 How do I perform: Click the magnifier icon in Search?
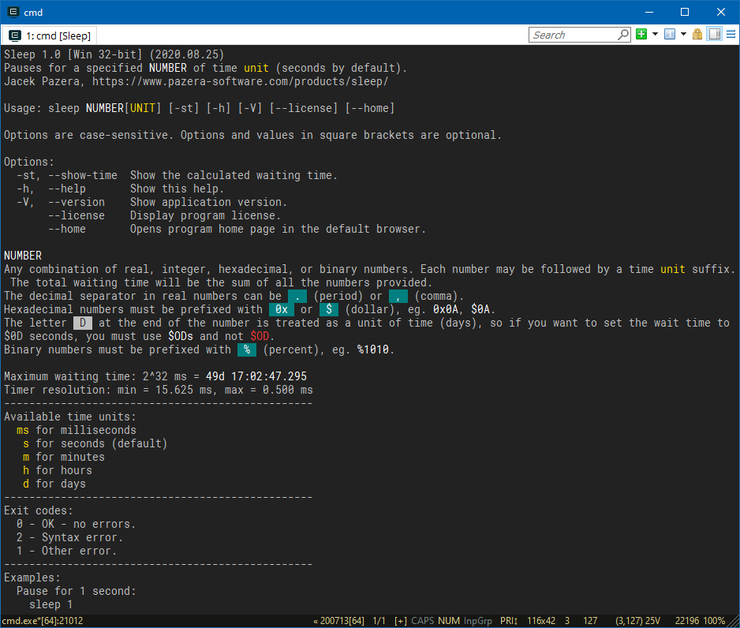click(623, 35)
